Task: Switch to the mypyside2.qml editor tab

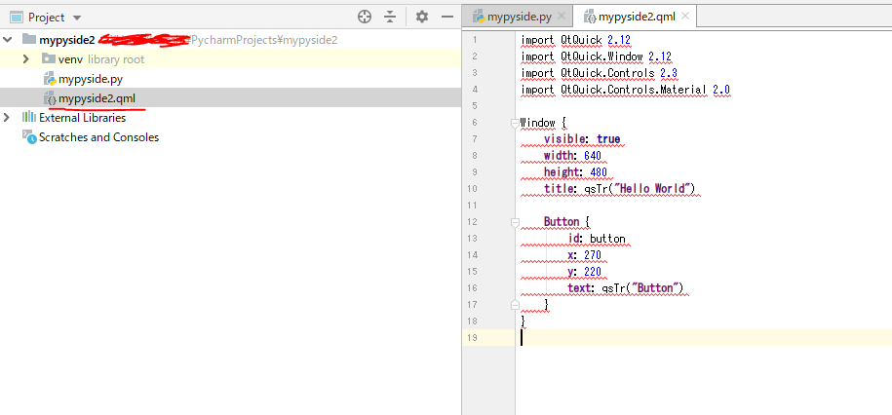Action: [638, 17]
